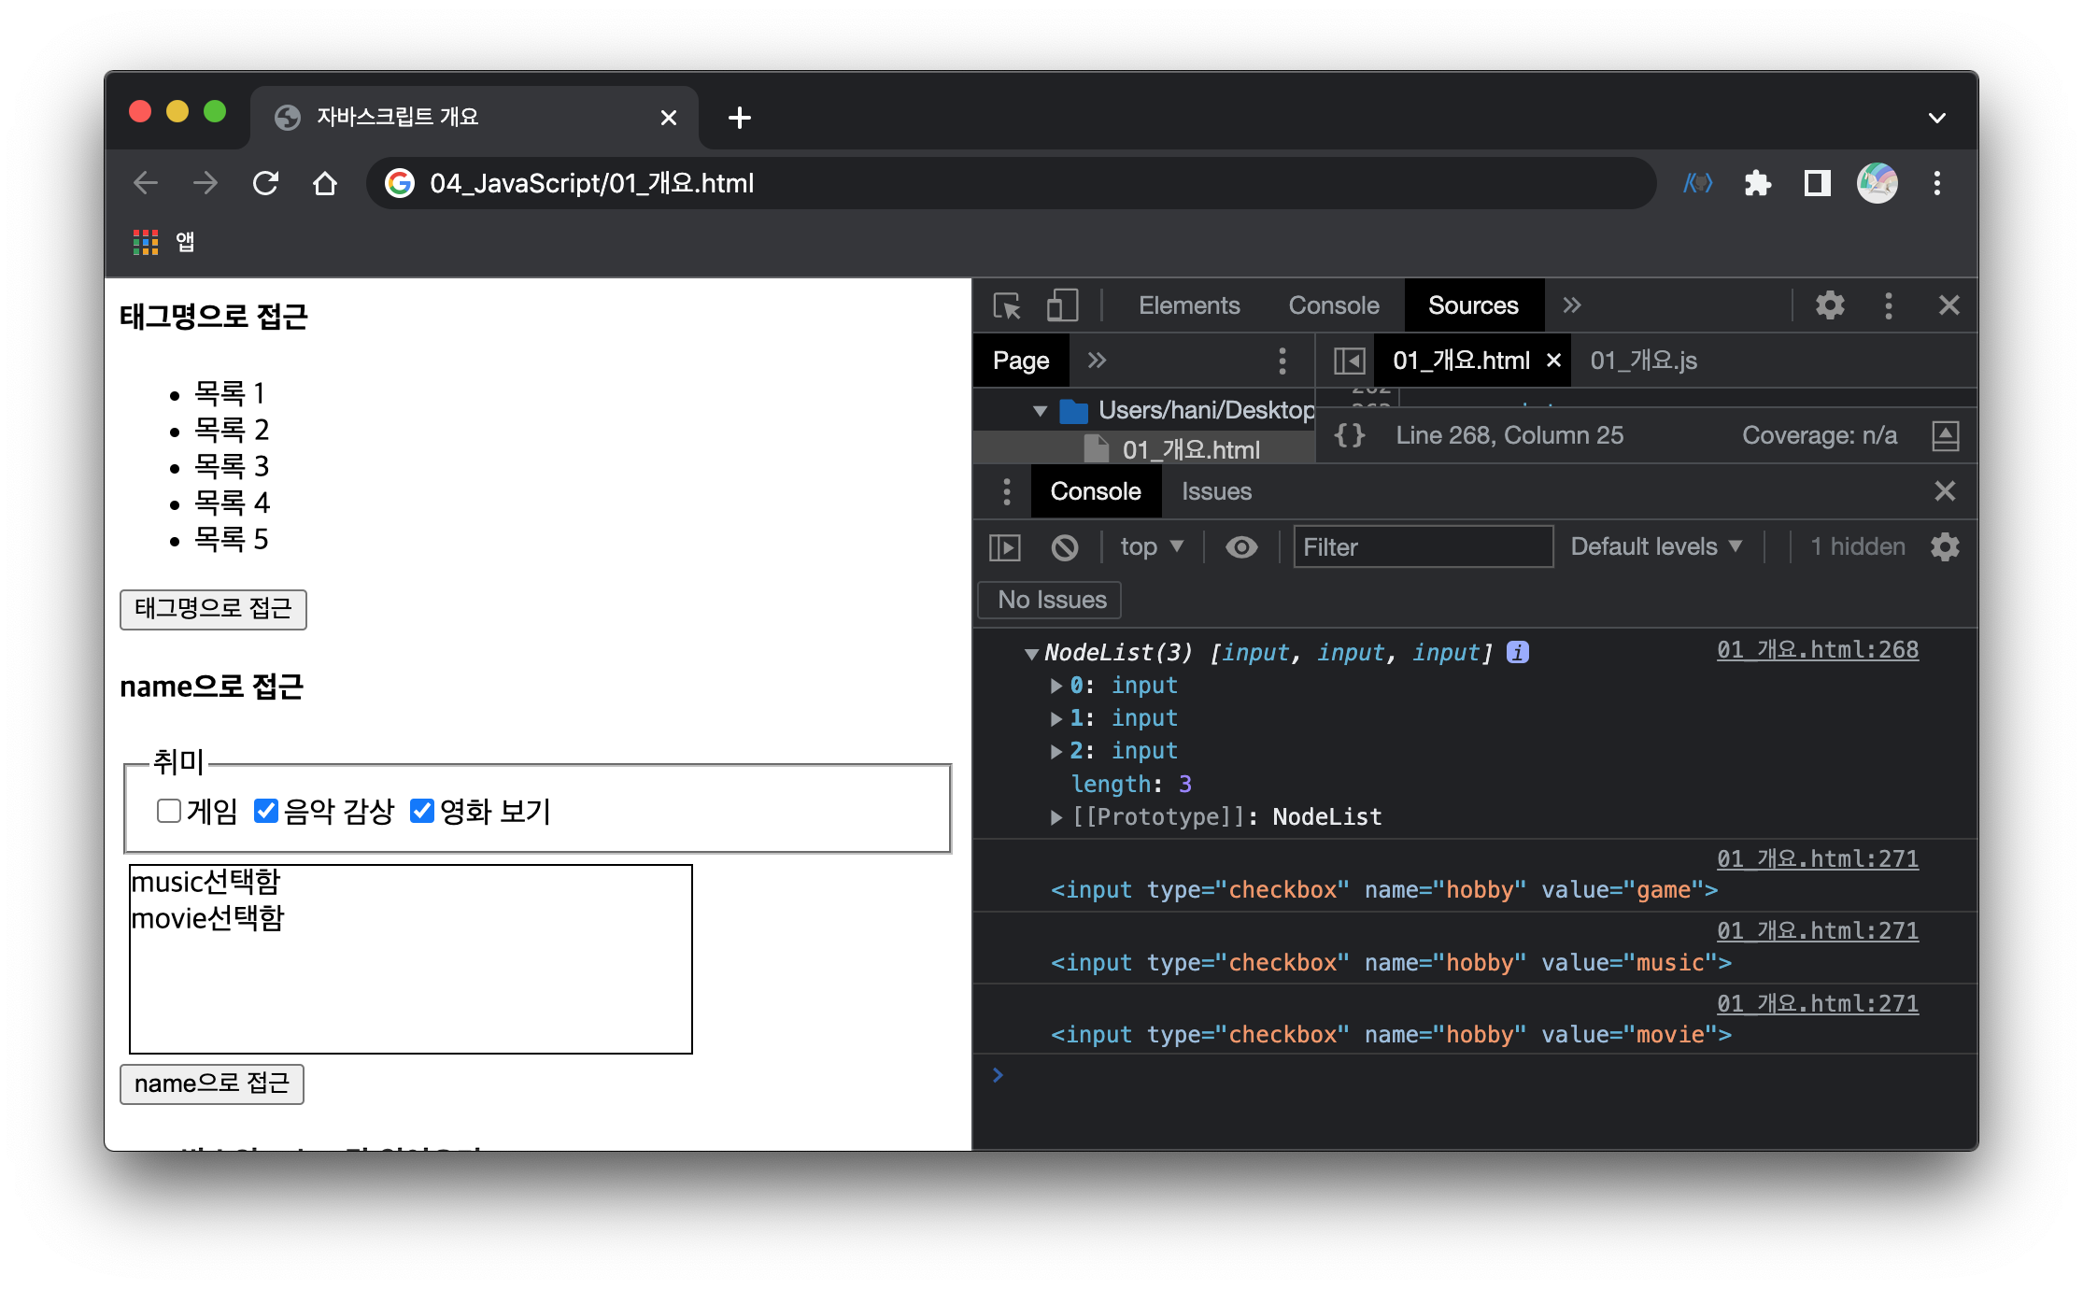The width and height of the screenshot is (2083, 1289).
Task: Open the Chrome extensions puzzle icon
Action: pos(1757,183)
